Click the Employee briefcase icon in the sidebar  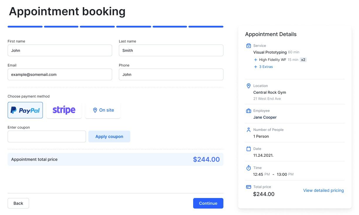(249, 110)
